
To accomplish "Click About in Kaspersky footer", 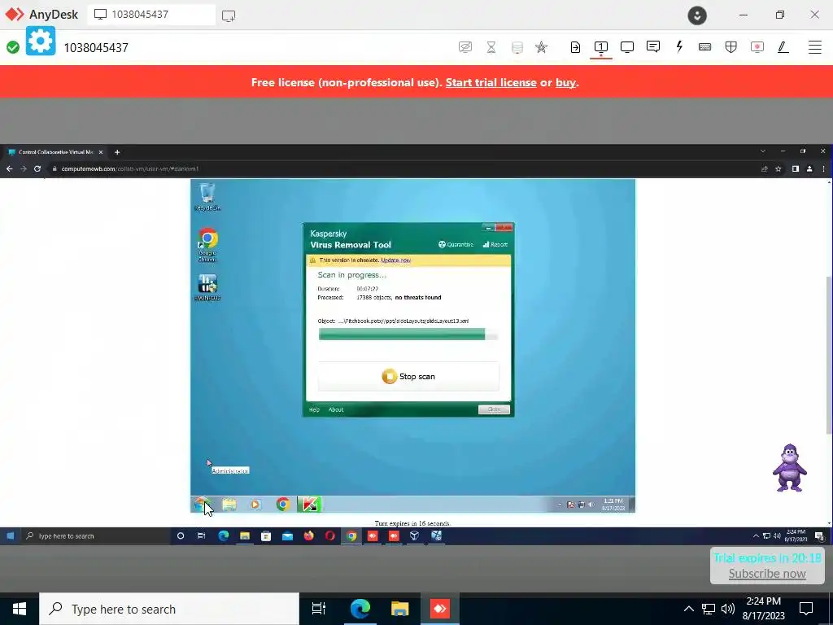I will pyautogui.click(x=336, y=410).
